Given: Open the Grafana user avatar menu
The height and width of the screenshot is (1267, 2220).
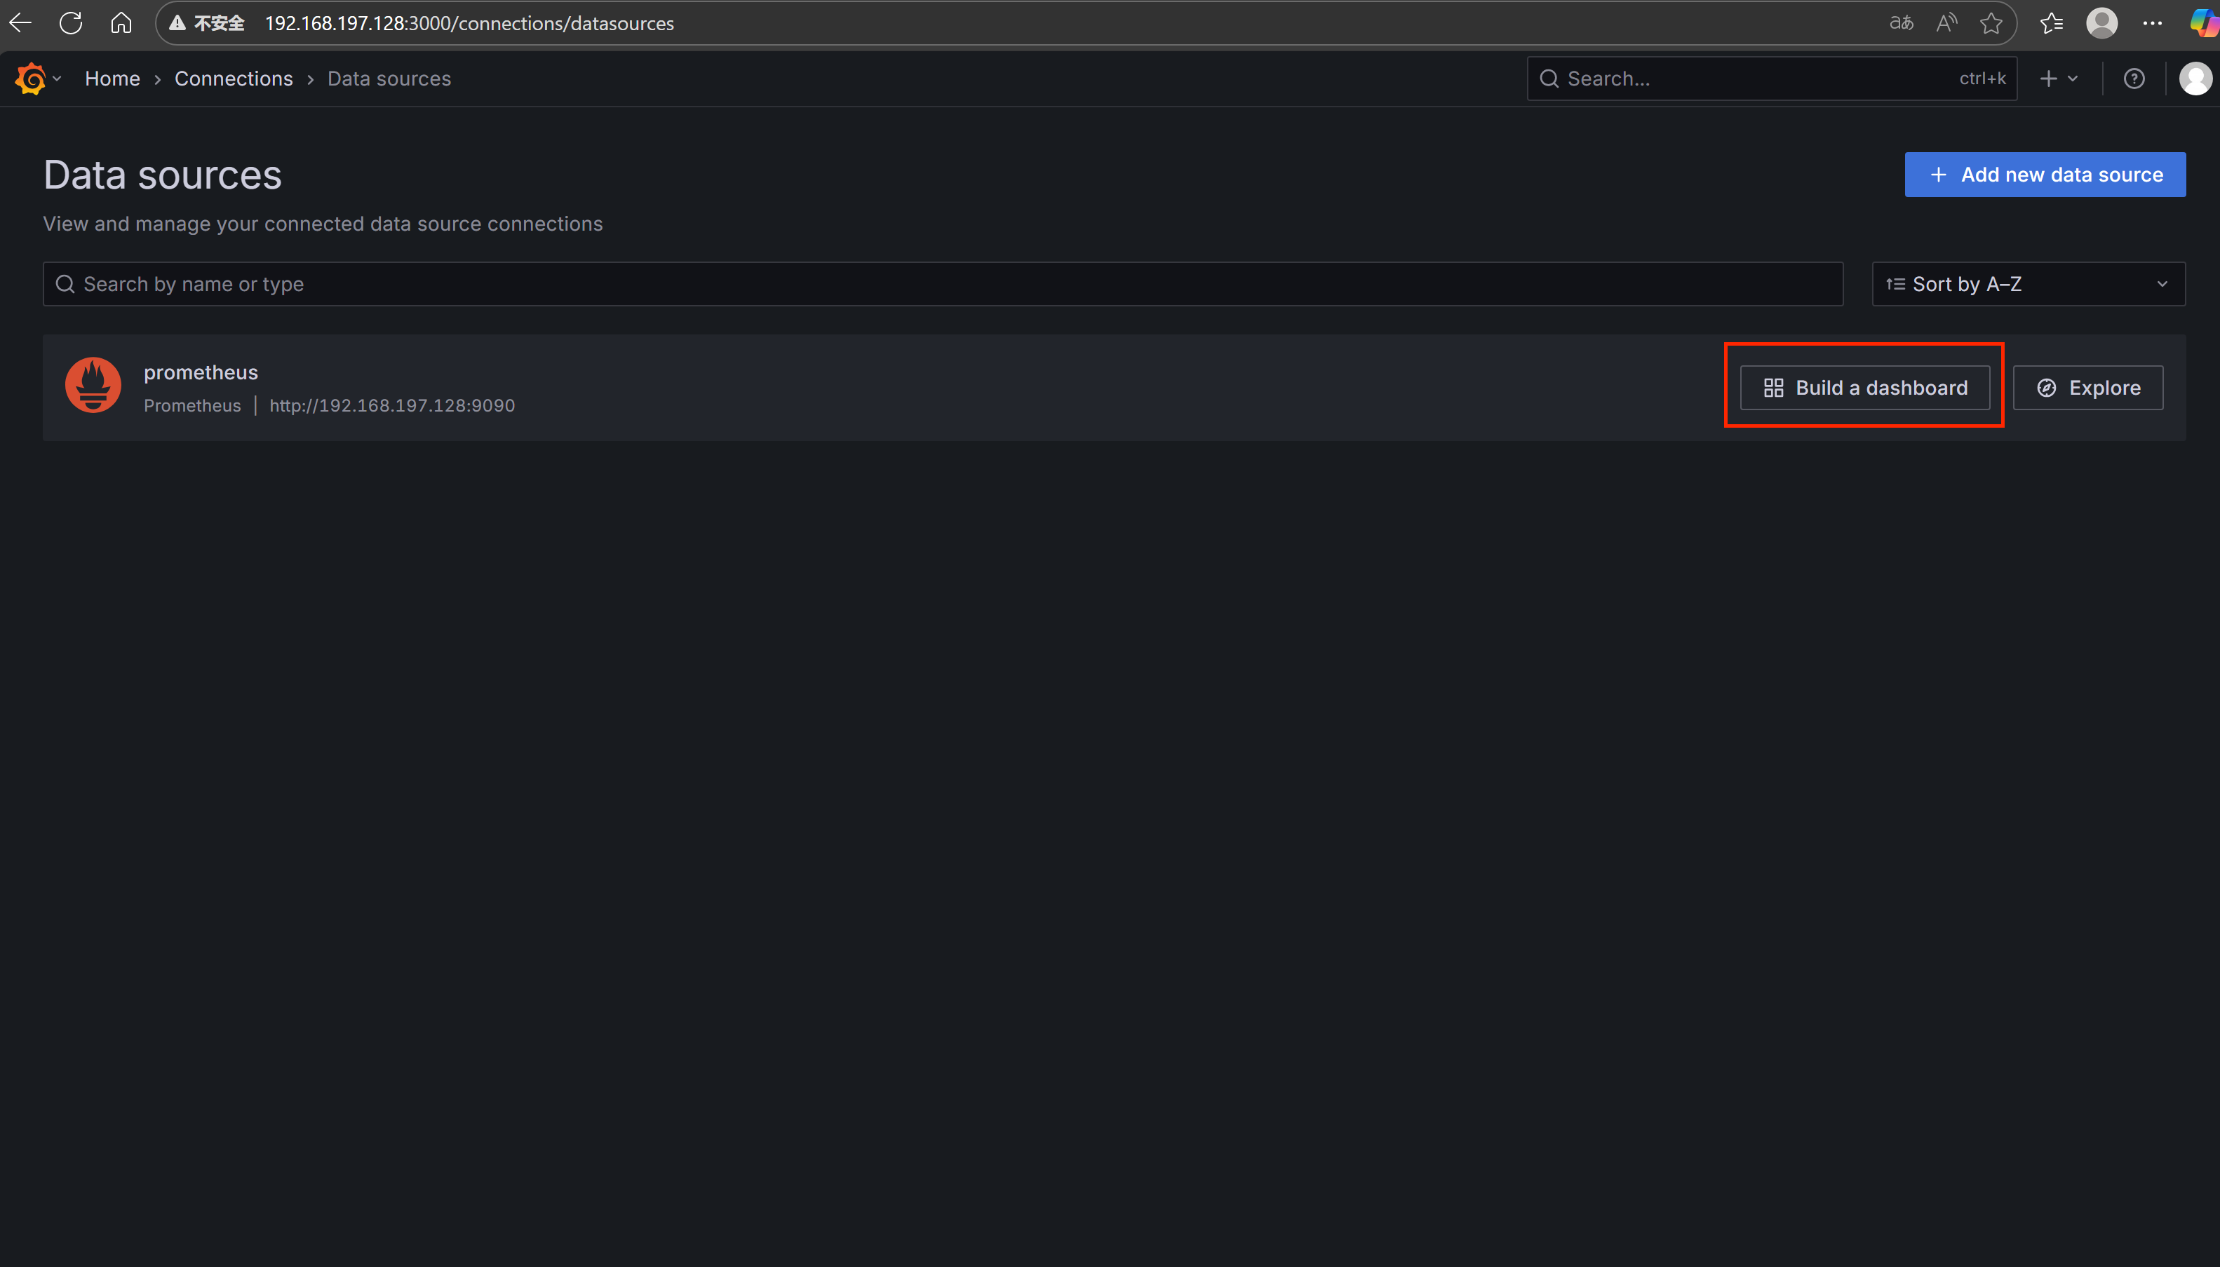Looking at the screenshot, I should (2195, 79).
